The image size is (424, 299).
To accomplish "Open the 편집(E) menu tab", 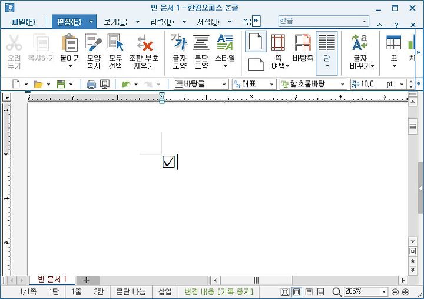I will (69, 22).
